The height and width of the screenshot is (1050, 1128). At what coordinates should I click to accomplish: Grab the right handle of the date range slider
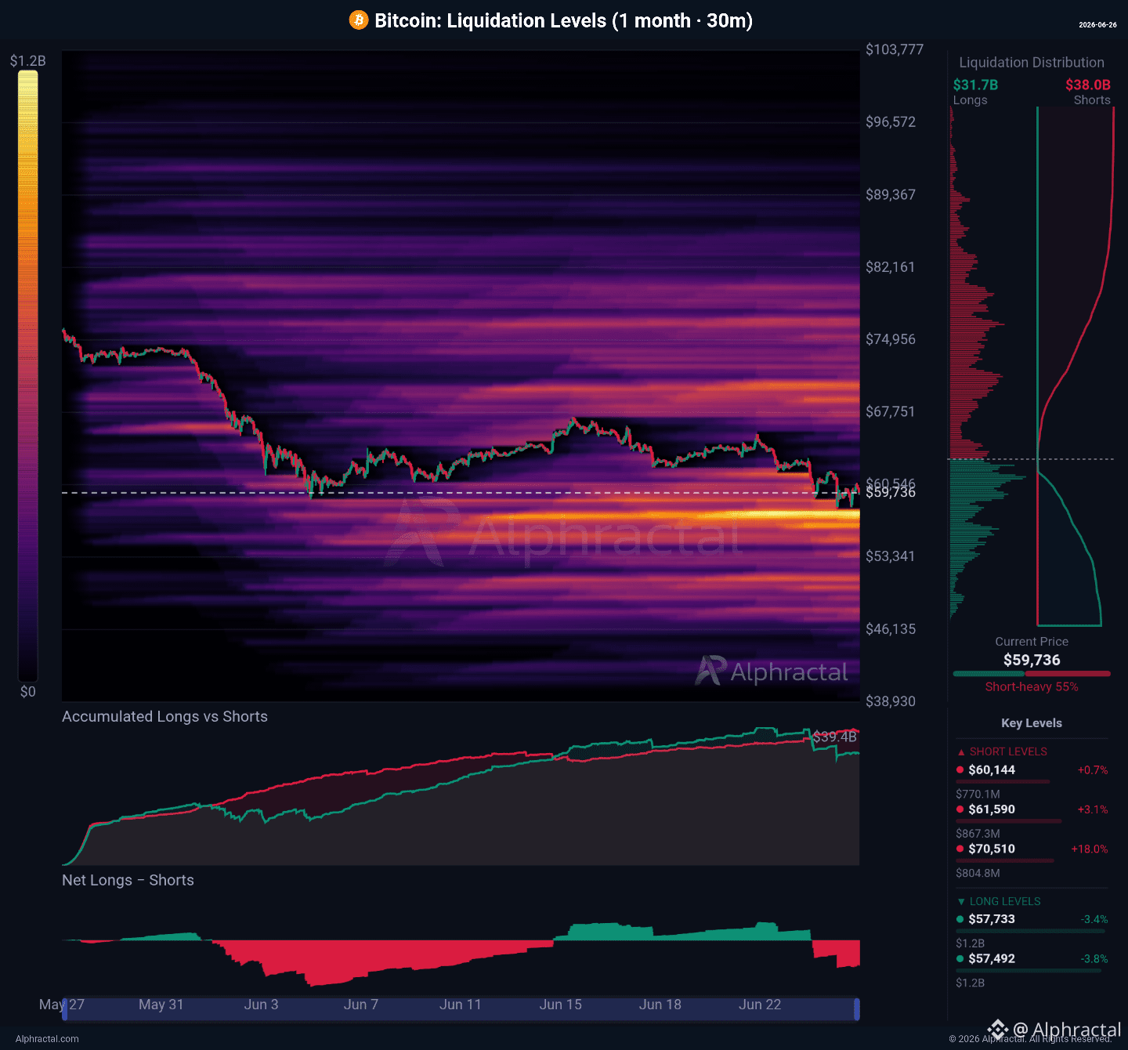pos(857,1008)
